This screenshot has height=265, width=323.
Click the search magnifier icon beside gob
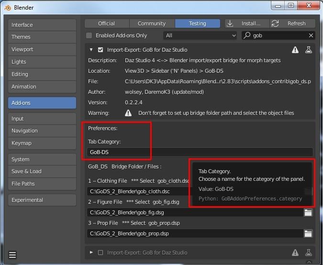[247, 35]
